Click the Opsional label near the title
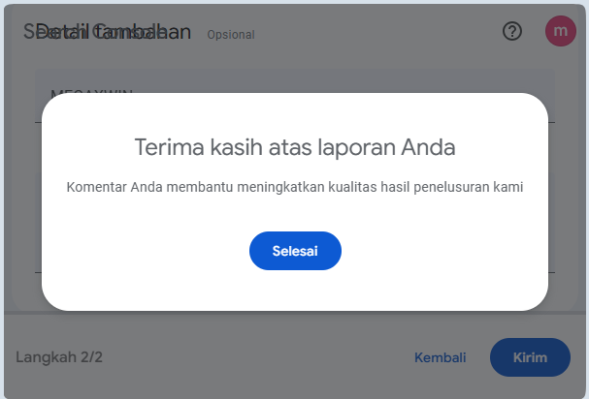 (231, 35)
